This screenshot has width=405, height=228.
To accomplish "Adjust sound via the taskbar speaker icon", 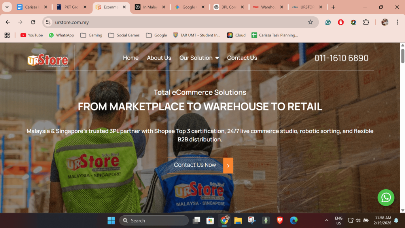I will click(x=358, y=220).
